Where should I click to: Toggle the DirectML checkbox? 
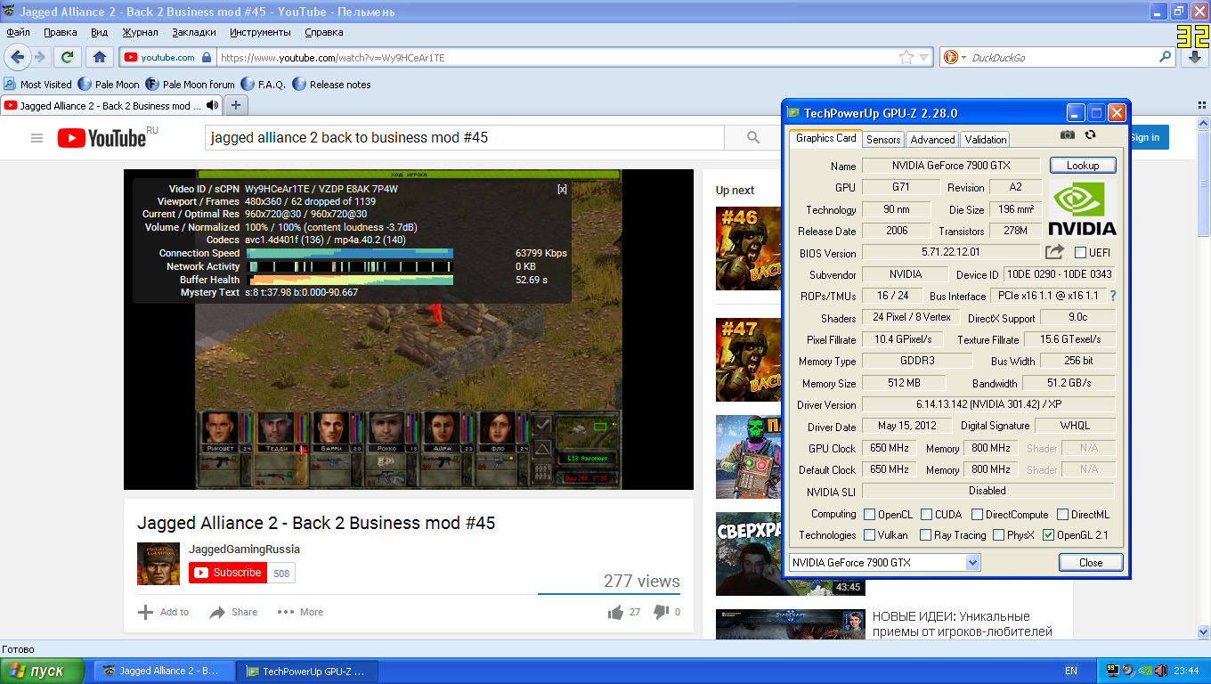click(1062, 514)
